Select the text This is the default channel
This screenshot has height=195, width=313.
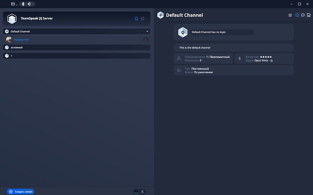(195, 48)
